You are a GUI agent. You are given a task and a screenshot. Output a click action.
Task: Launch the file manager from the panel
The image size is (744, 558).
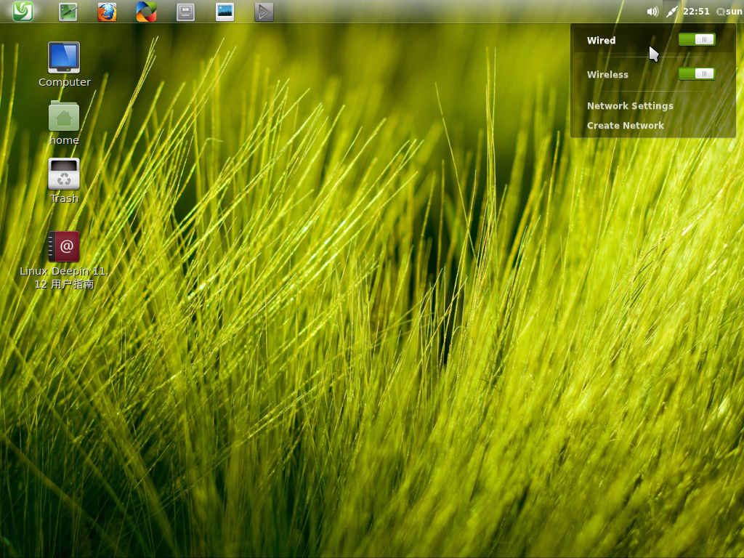(x=185, y=11)
